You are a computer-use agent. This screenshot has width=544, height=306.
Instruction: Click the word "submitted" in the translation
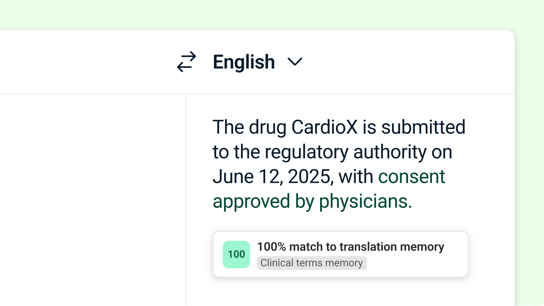(423, 127)
